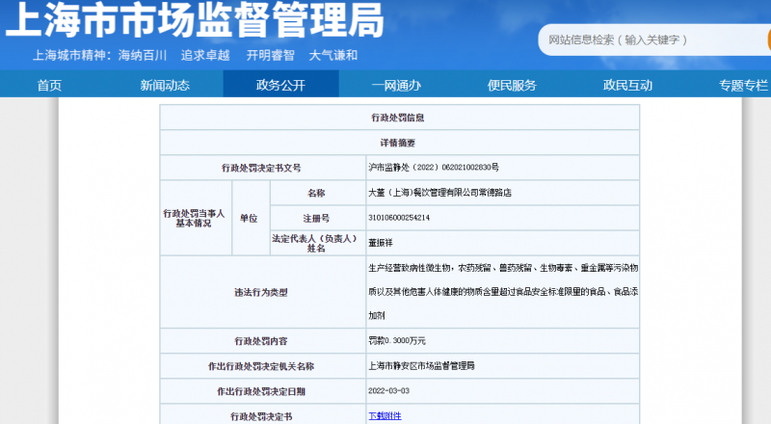Click the 行政处罚决定书 label cell
771x424 pixels.
[262, 414]
